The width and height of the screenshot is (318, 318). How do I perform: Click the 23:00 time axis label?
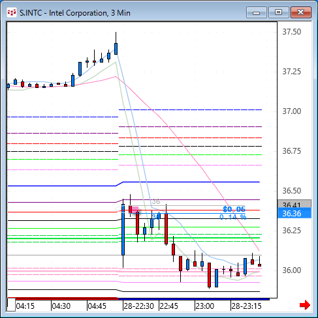[205, 306]
